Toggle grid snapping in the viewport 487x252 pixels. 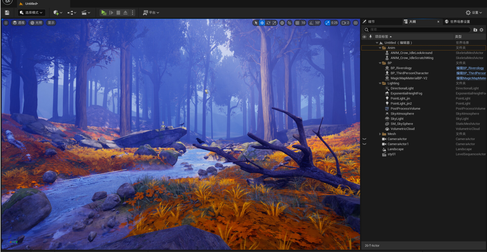pos(297,23)
